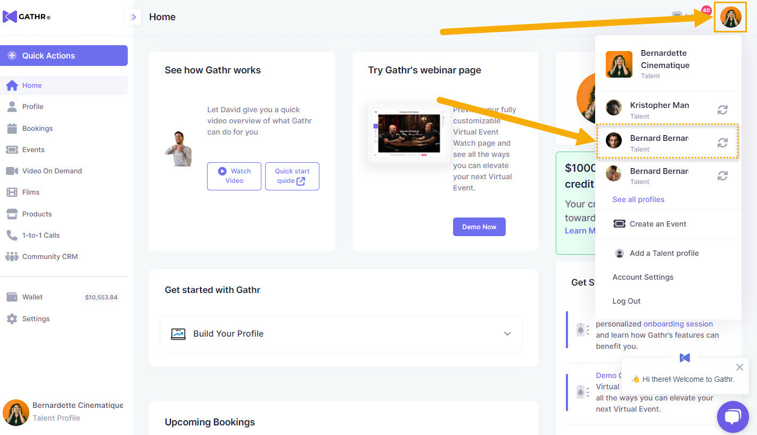Viewport: 757px width, 435px height.
Task: Click the Video On Demand camera icon
Action: pyautogui.click(x=12, y=171)
